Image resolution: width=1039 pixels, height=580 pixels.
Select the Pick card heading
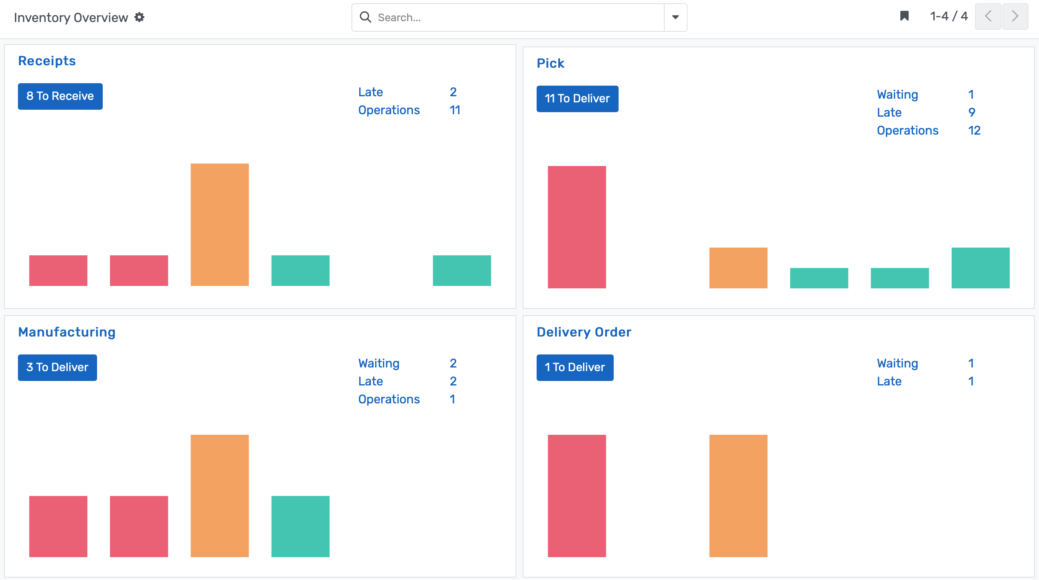pos(550,63)
